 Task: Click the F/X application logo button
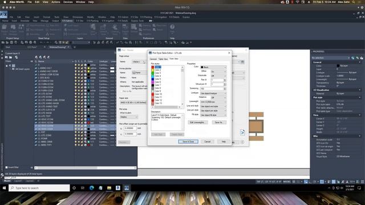pyautogui.click(x=4, y=15)
